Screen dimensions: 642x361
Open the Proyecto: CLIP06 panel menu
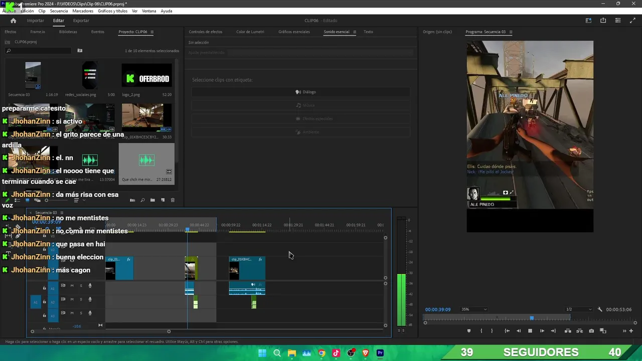pyautogui.click(x=152, y=32)
